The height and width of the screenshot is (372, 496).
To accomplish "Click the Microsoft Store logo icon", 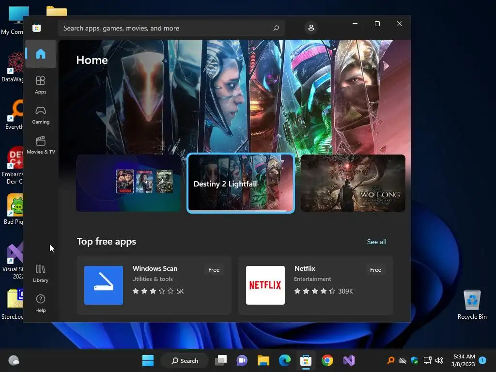I will pyautogui.click(x=37, y=28).
